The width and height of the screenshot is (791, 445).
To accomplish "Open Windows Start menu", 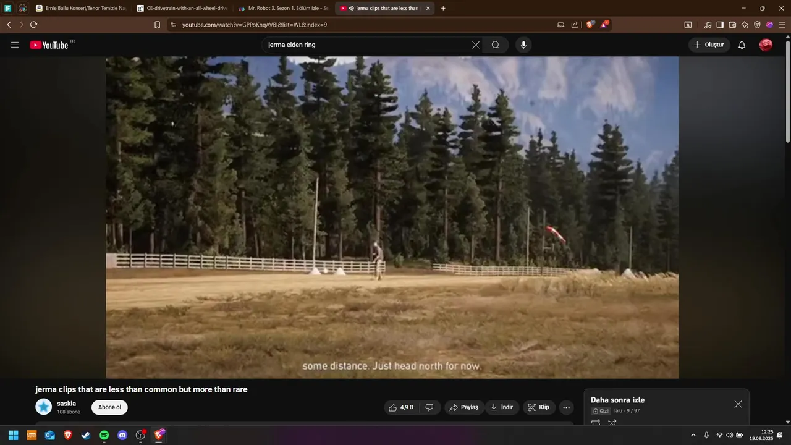I will [x=13, y=435].
